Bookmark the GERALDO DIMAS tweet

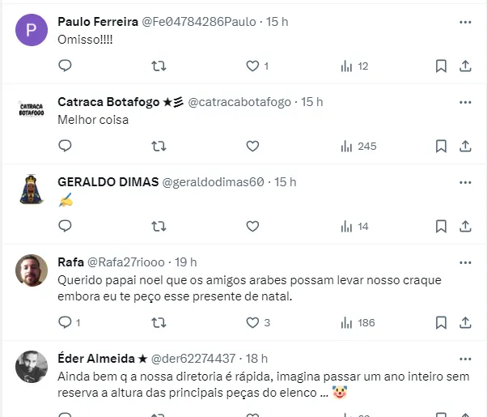(x=441, y=227)
